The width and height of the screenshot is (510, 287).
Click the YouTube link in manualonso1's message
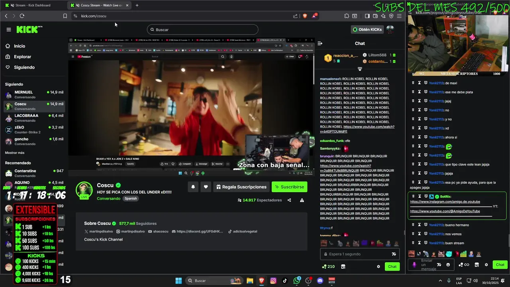pyautogui.click(x=357, y=129)
